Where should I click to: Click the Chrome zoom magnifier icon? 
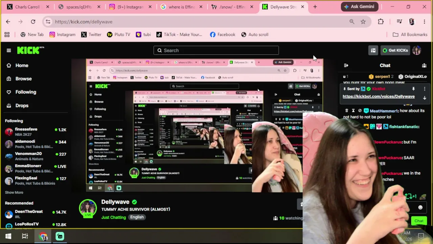click(352, 22)
